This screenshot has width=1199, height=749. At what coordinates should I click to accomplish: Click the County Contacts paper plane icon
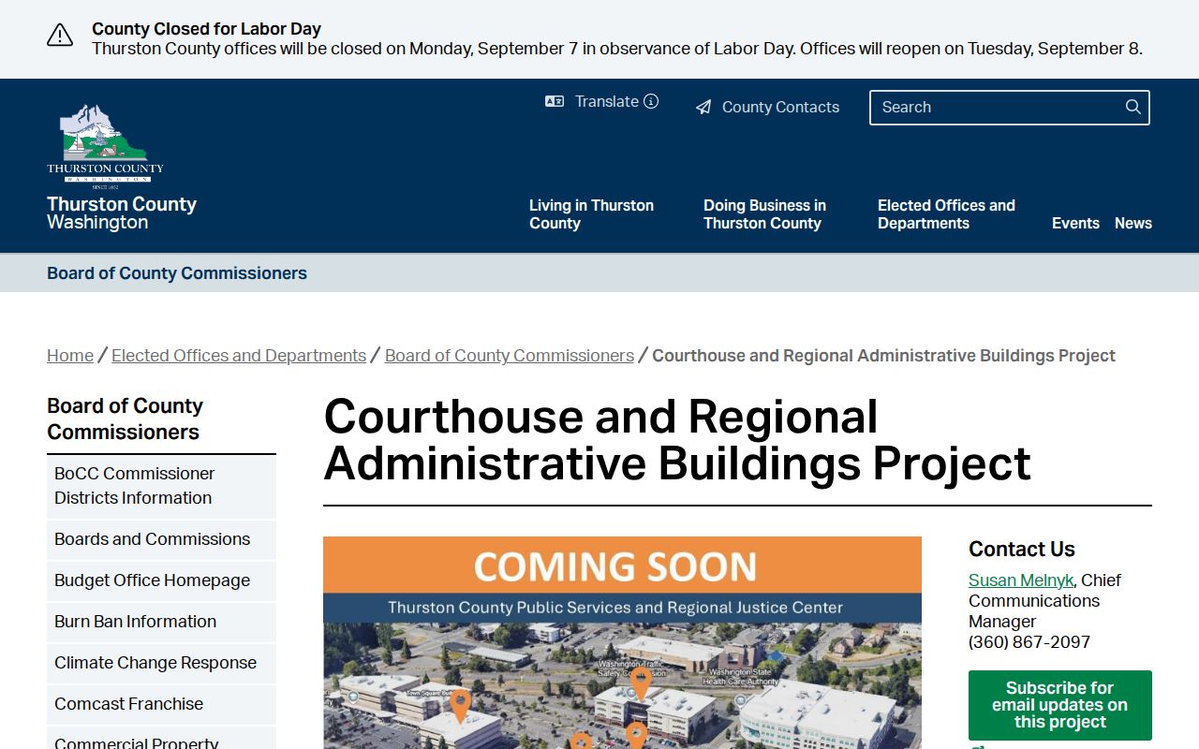coord(703,108)
